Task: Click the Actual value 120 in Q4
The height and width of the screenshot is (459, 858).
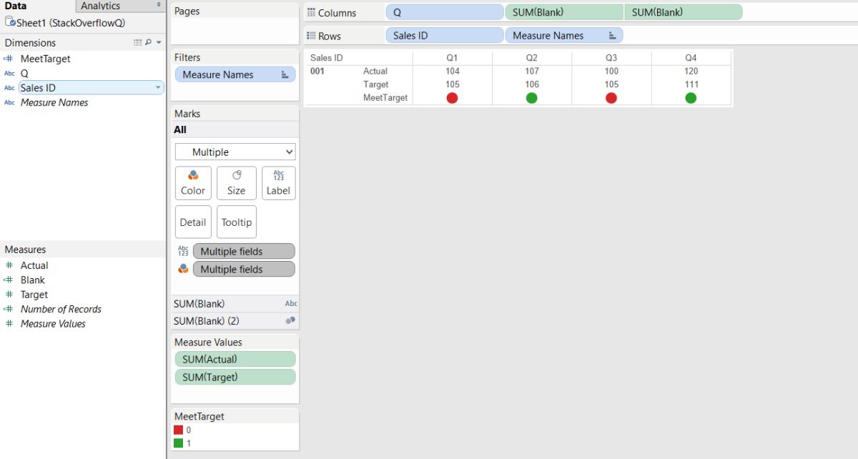Action: click(691, 71)
